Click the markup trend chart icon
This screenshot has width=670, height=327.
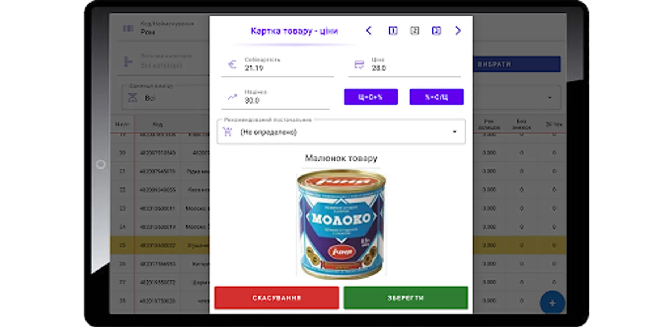click(x=232, y=97)
